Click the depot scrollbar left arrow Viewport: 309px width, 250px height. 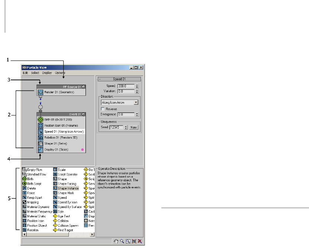(x=25, y=234)
